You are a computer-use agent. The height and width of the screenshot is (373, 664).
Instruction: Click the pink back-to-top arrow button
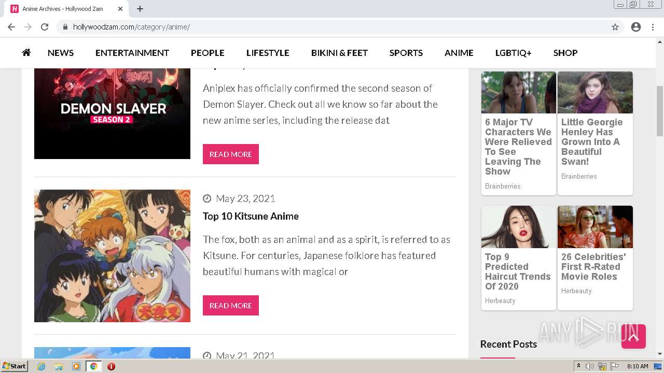(x=633, y=337)
